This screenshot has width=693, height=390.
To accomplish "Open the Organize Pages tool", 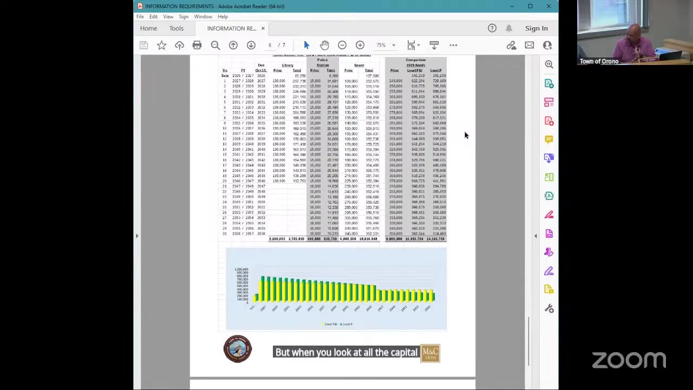I will tap(549, 177).
